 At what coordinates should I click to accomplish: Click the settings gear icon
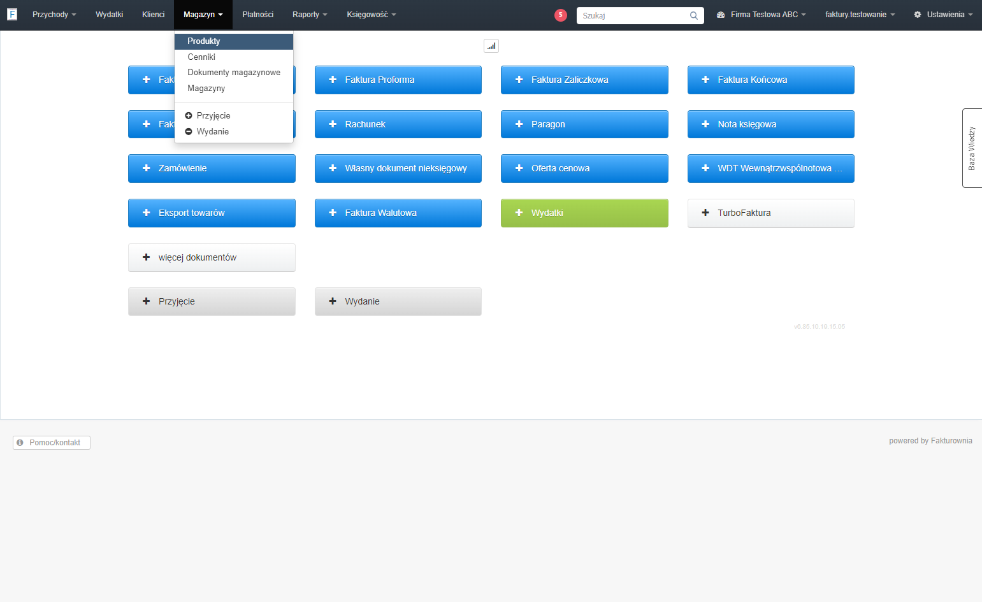point(918,15)
